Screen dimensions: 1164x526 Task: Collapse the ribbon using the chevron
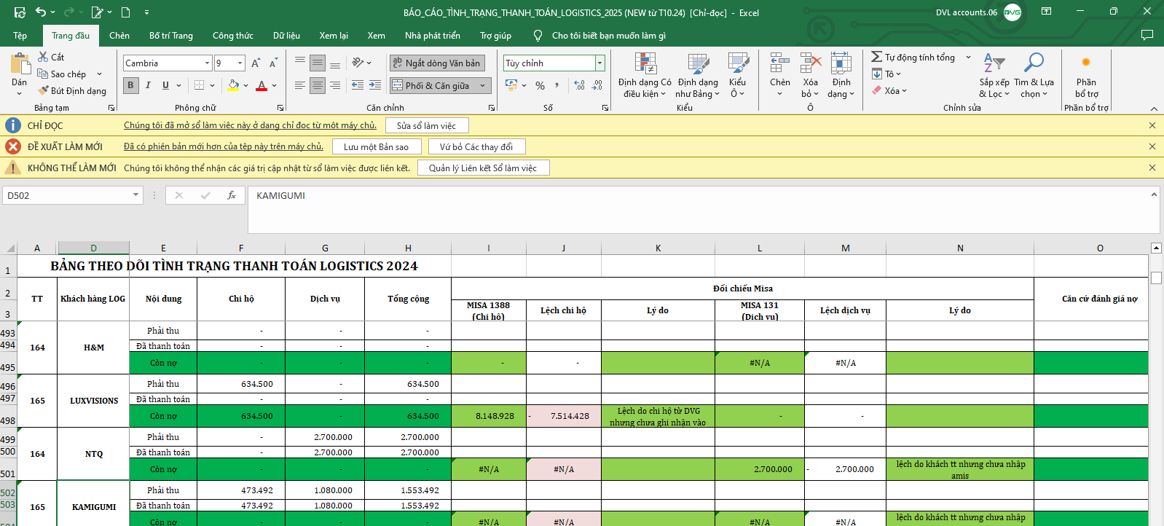pos(1154,108)
